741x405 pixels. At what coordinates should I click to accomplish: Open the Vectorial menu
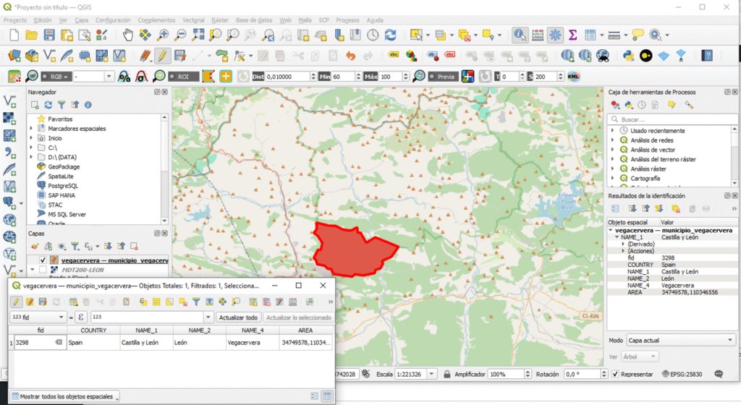coord(193,20)
